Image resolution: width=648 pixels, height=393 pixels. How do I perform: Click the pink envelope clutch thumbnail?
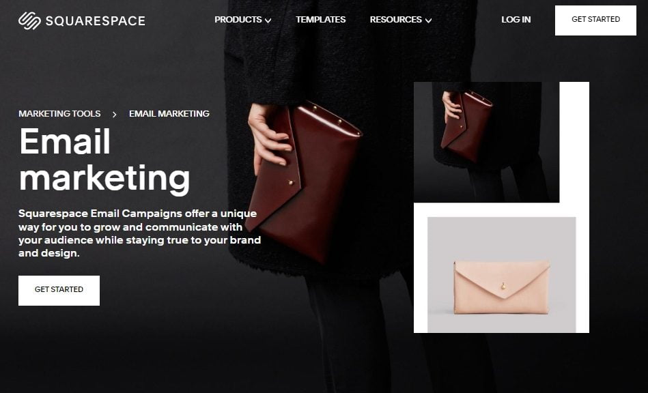(502, 274)
